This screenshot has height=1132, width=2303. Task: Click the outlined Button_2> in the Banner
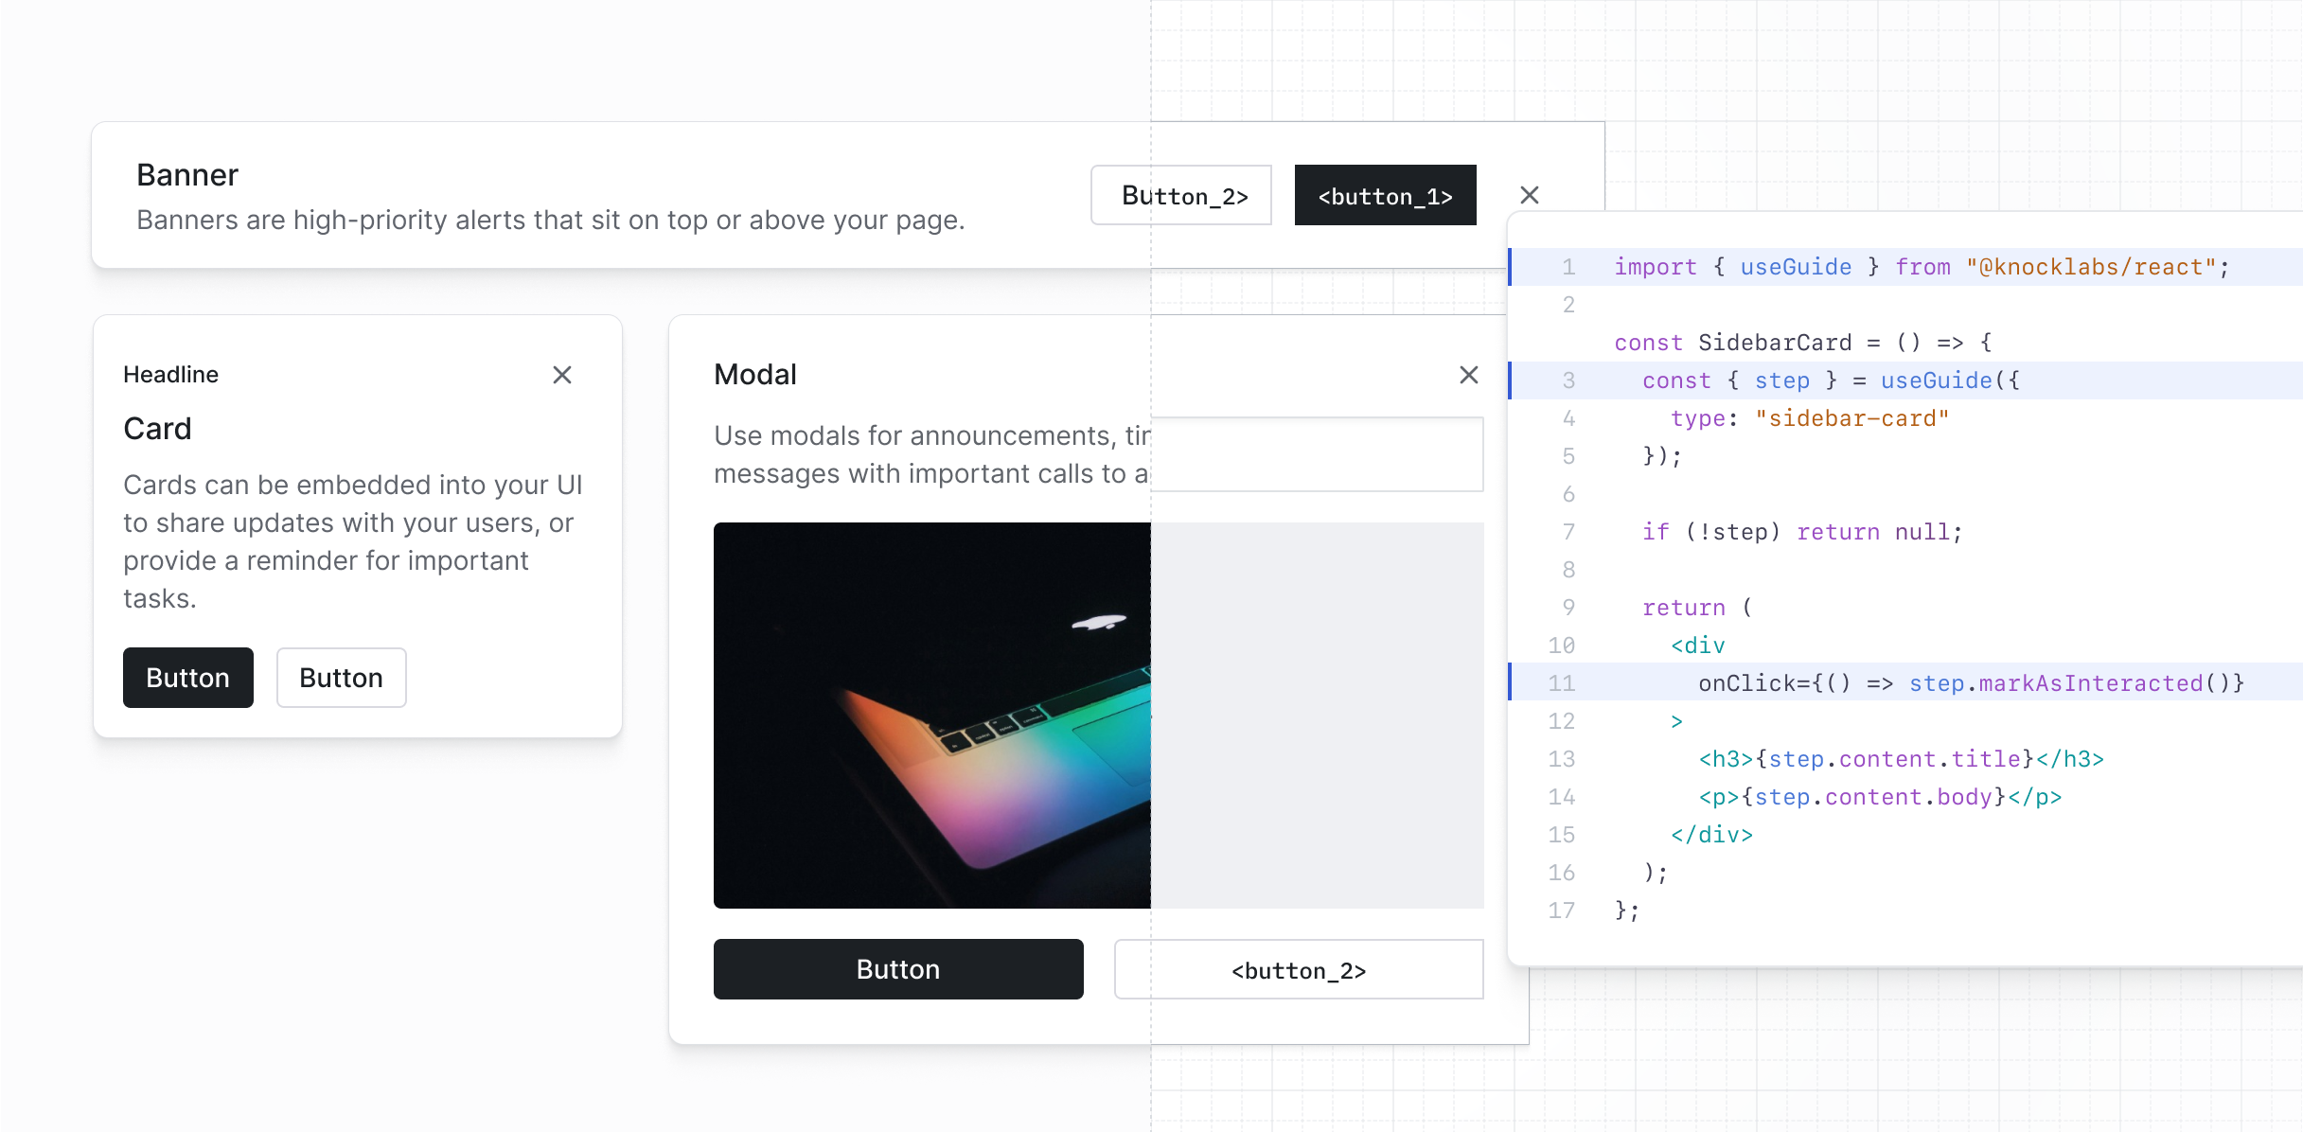click(x=1181, y=195)
